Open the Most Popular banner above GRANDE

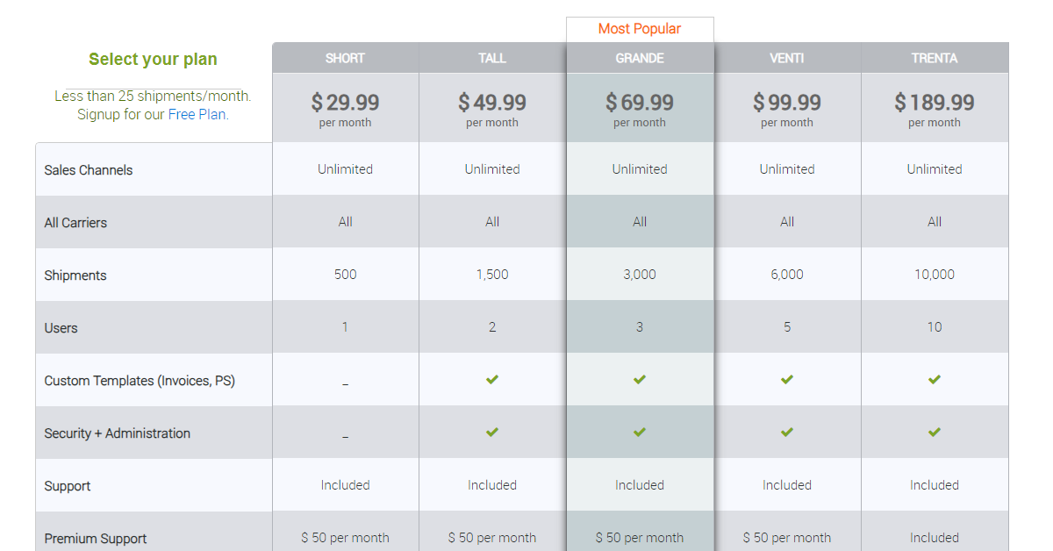pyautogui.click(x=640, y=28)
